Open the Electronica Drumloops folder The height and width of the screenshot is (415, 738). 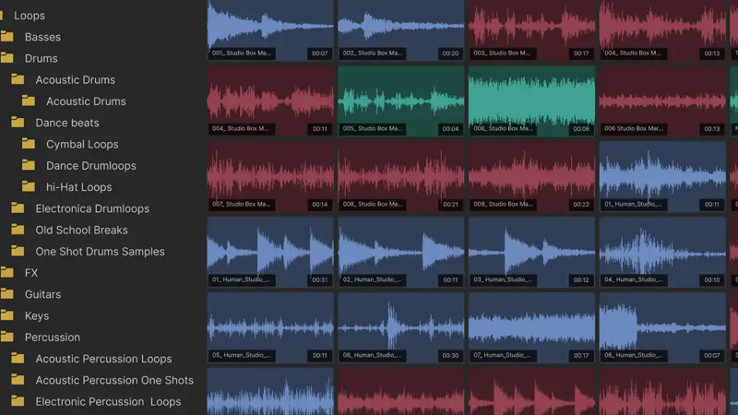(x=92, y=208)
